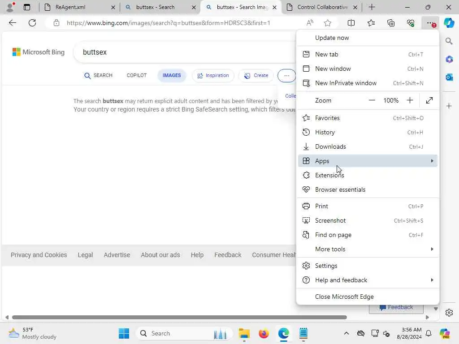Show hidden system tray icons

346,333
